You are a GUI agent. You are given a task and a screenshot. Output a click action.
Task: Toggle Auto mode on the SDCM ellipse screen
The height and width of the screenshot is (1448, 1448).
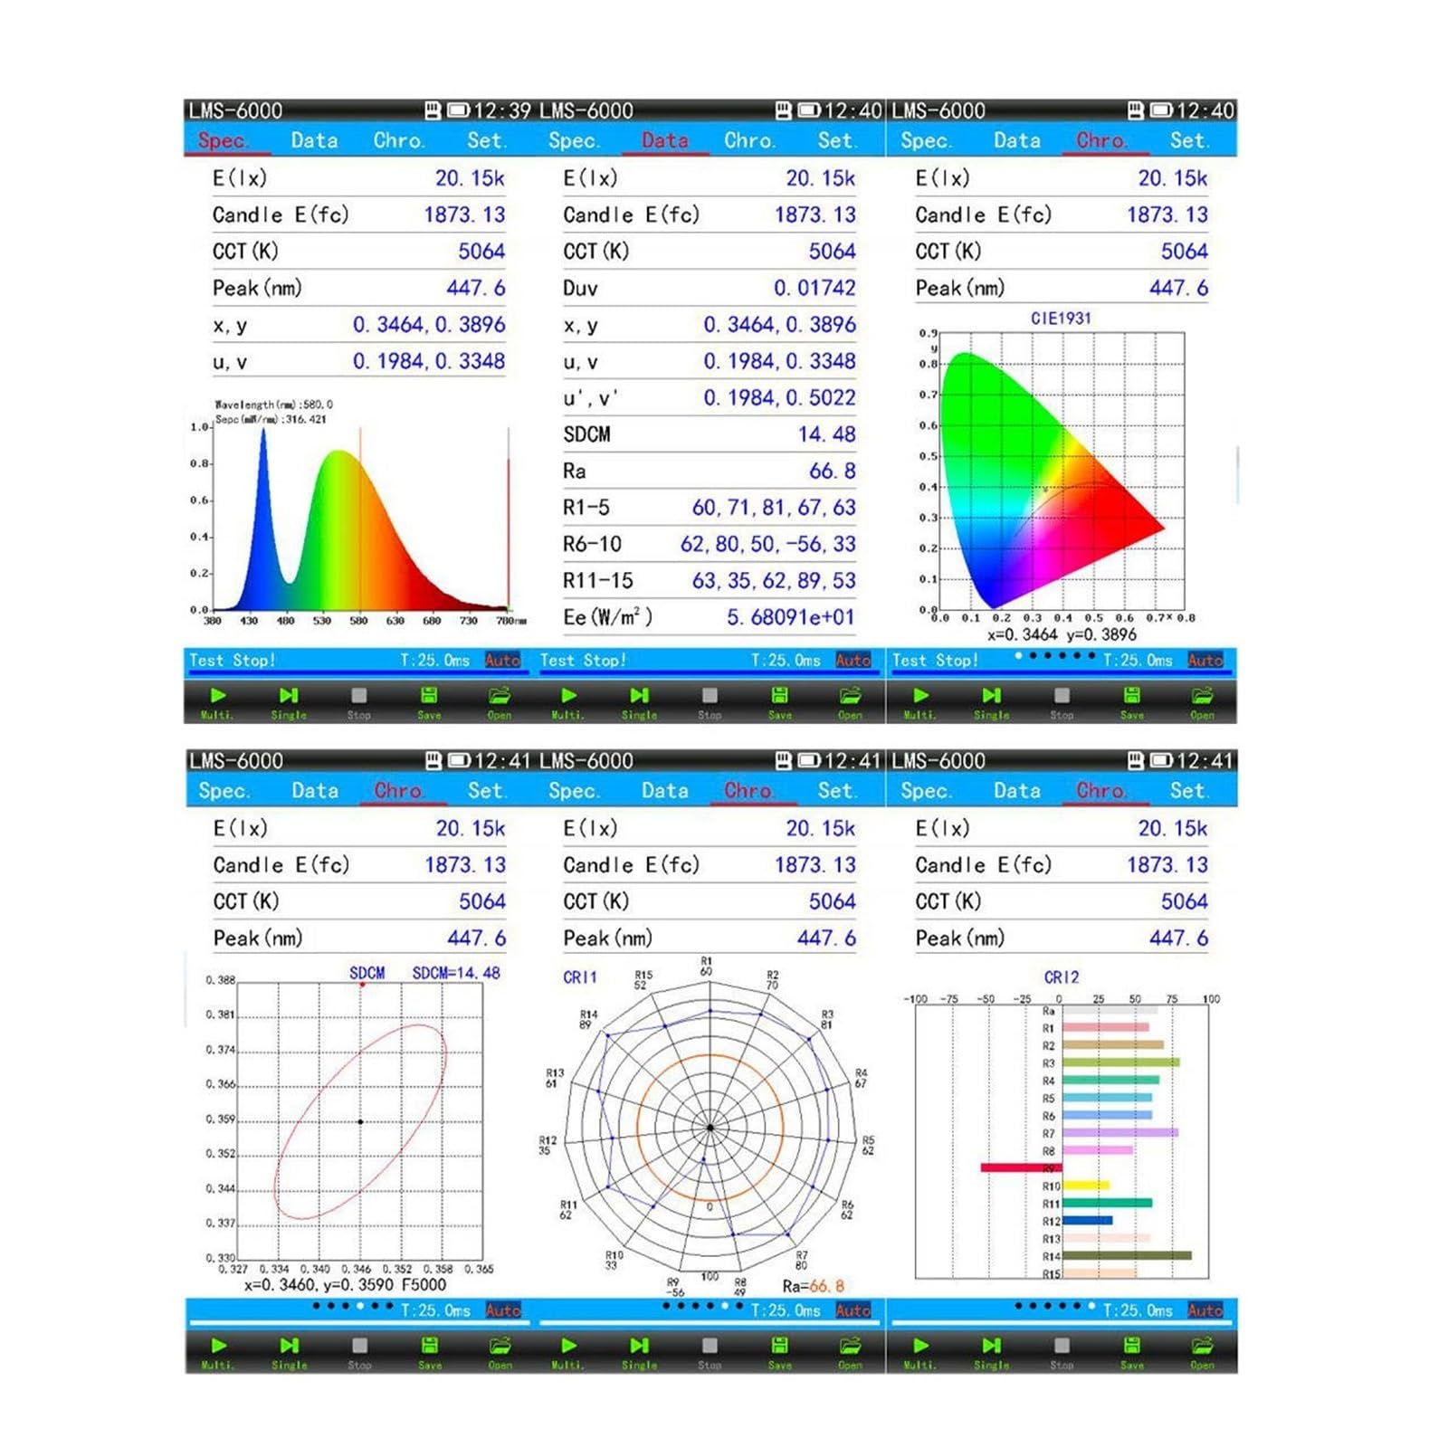click(x=502, y=1310)
